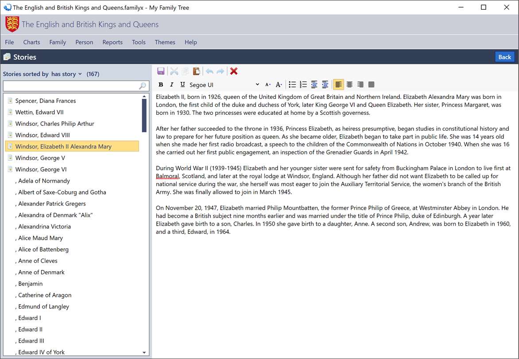Viewport: 519px width, 359px height.
Task: Click the misspelled word Balmoral in story
Action: click(x=167, y=176)
